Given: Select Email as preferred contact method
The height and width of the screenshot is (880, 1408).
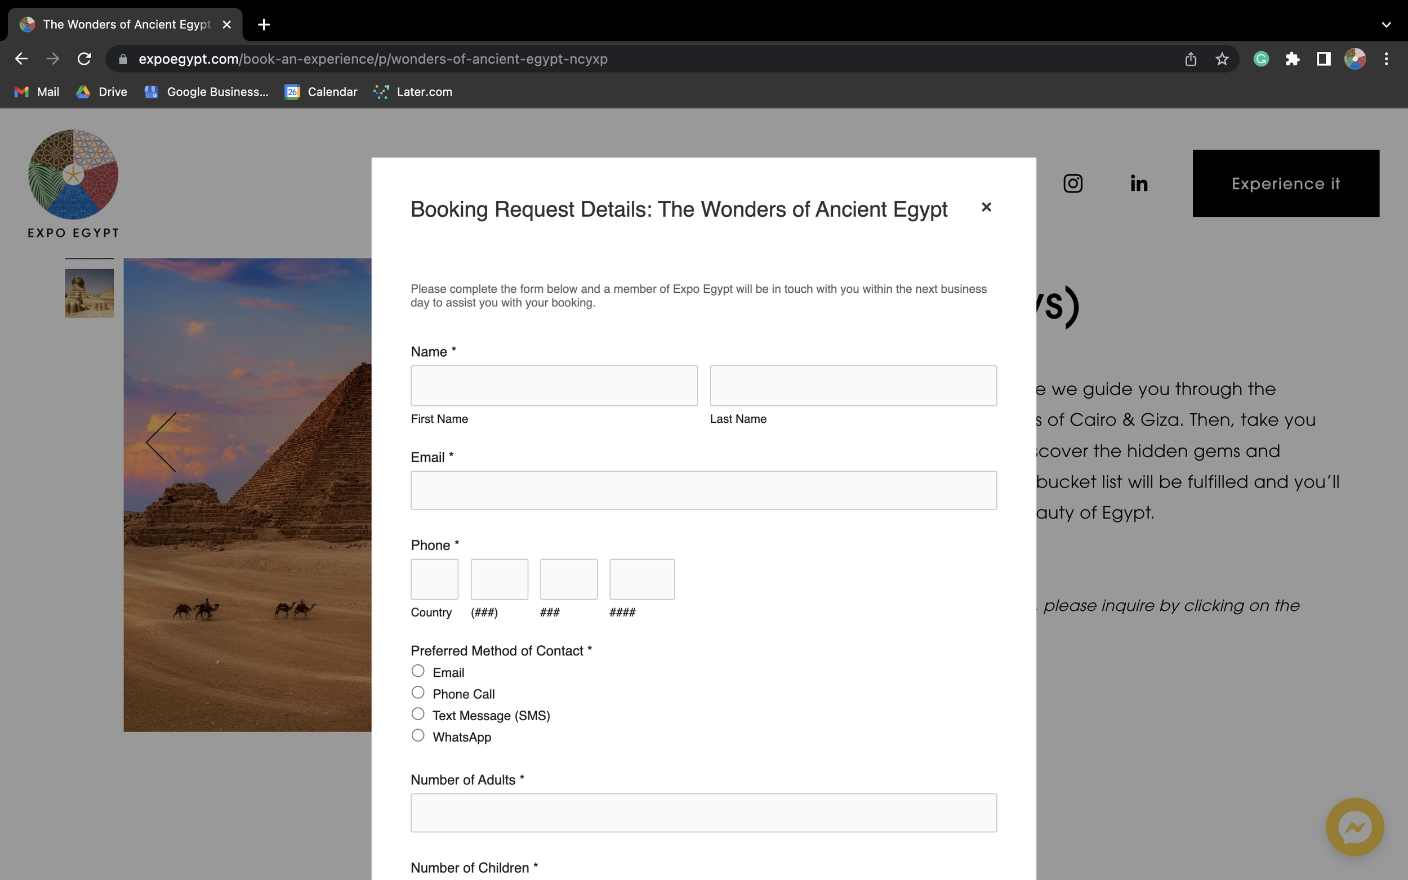Looking at the screenshot, I should pyautogui.click(x=418, y=671).
